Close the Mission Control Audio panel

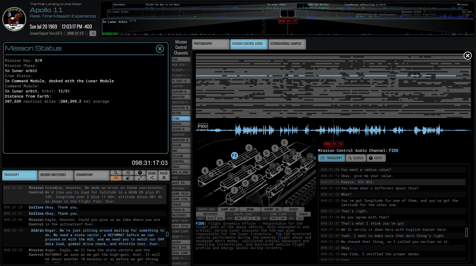point(468,56)
